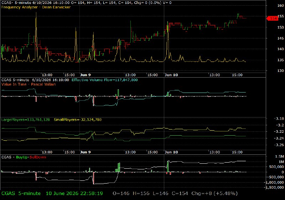Click the LargePlayers=133,761,128 legend
The image size is (285, 200).
tap(26, 120)
